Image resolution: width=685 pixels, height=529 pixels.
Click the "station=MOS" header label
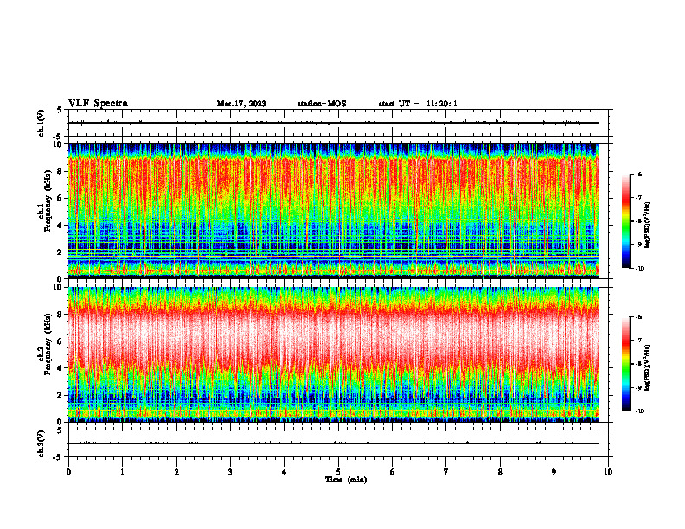tap(322, 104)
